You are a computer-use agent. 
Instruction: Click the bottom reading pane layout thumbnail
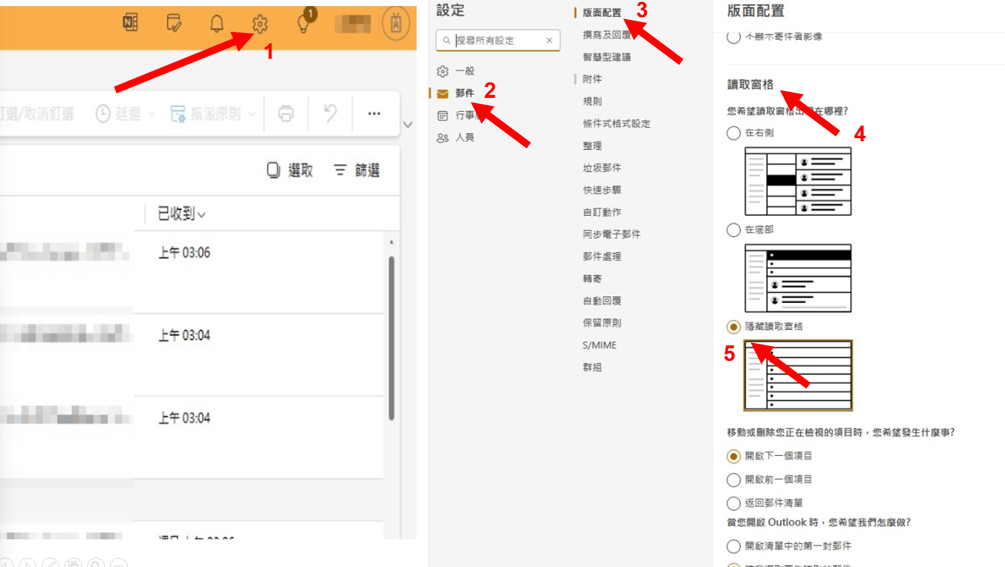[798, 278]
